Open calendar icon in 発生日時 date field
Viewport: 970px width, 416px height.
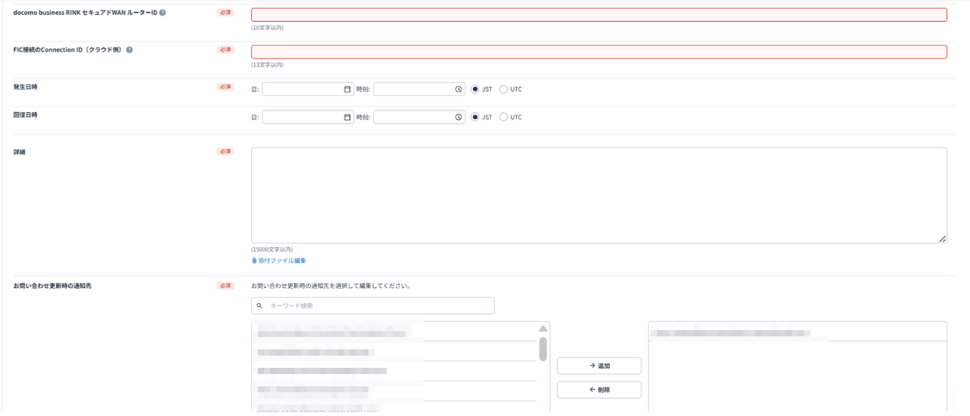(x=347, y=89)
